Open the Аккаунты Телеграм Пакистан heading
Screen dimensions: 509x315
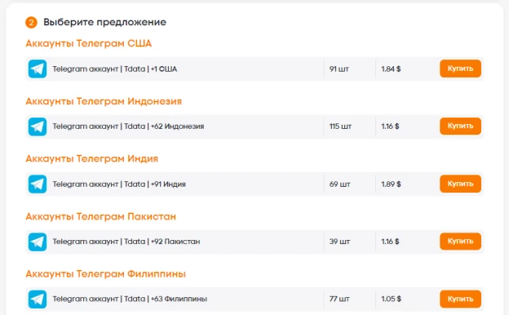click(100, 216)
